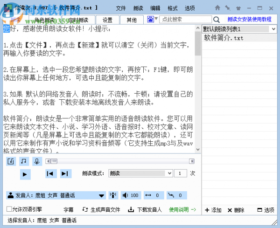Click 生成声音文件 button

point(101,210)
